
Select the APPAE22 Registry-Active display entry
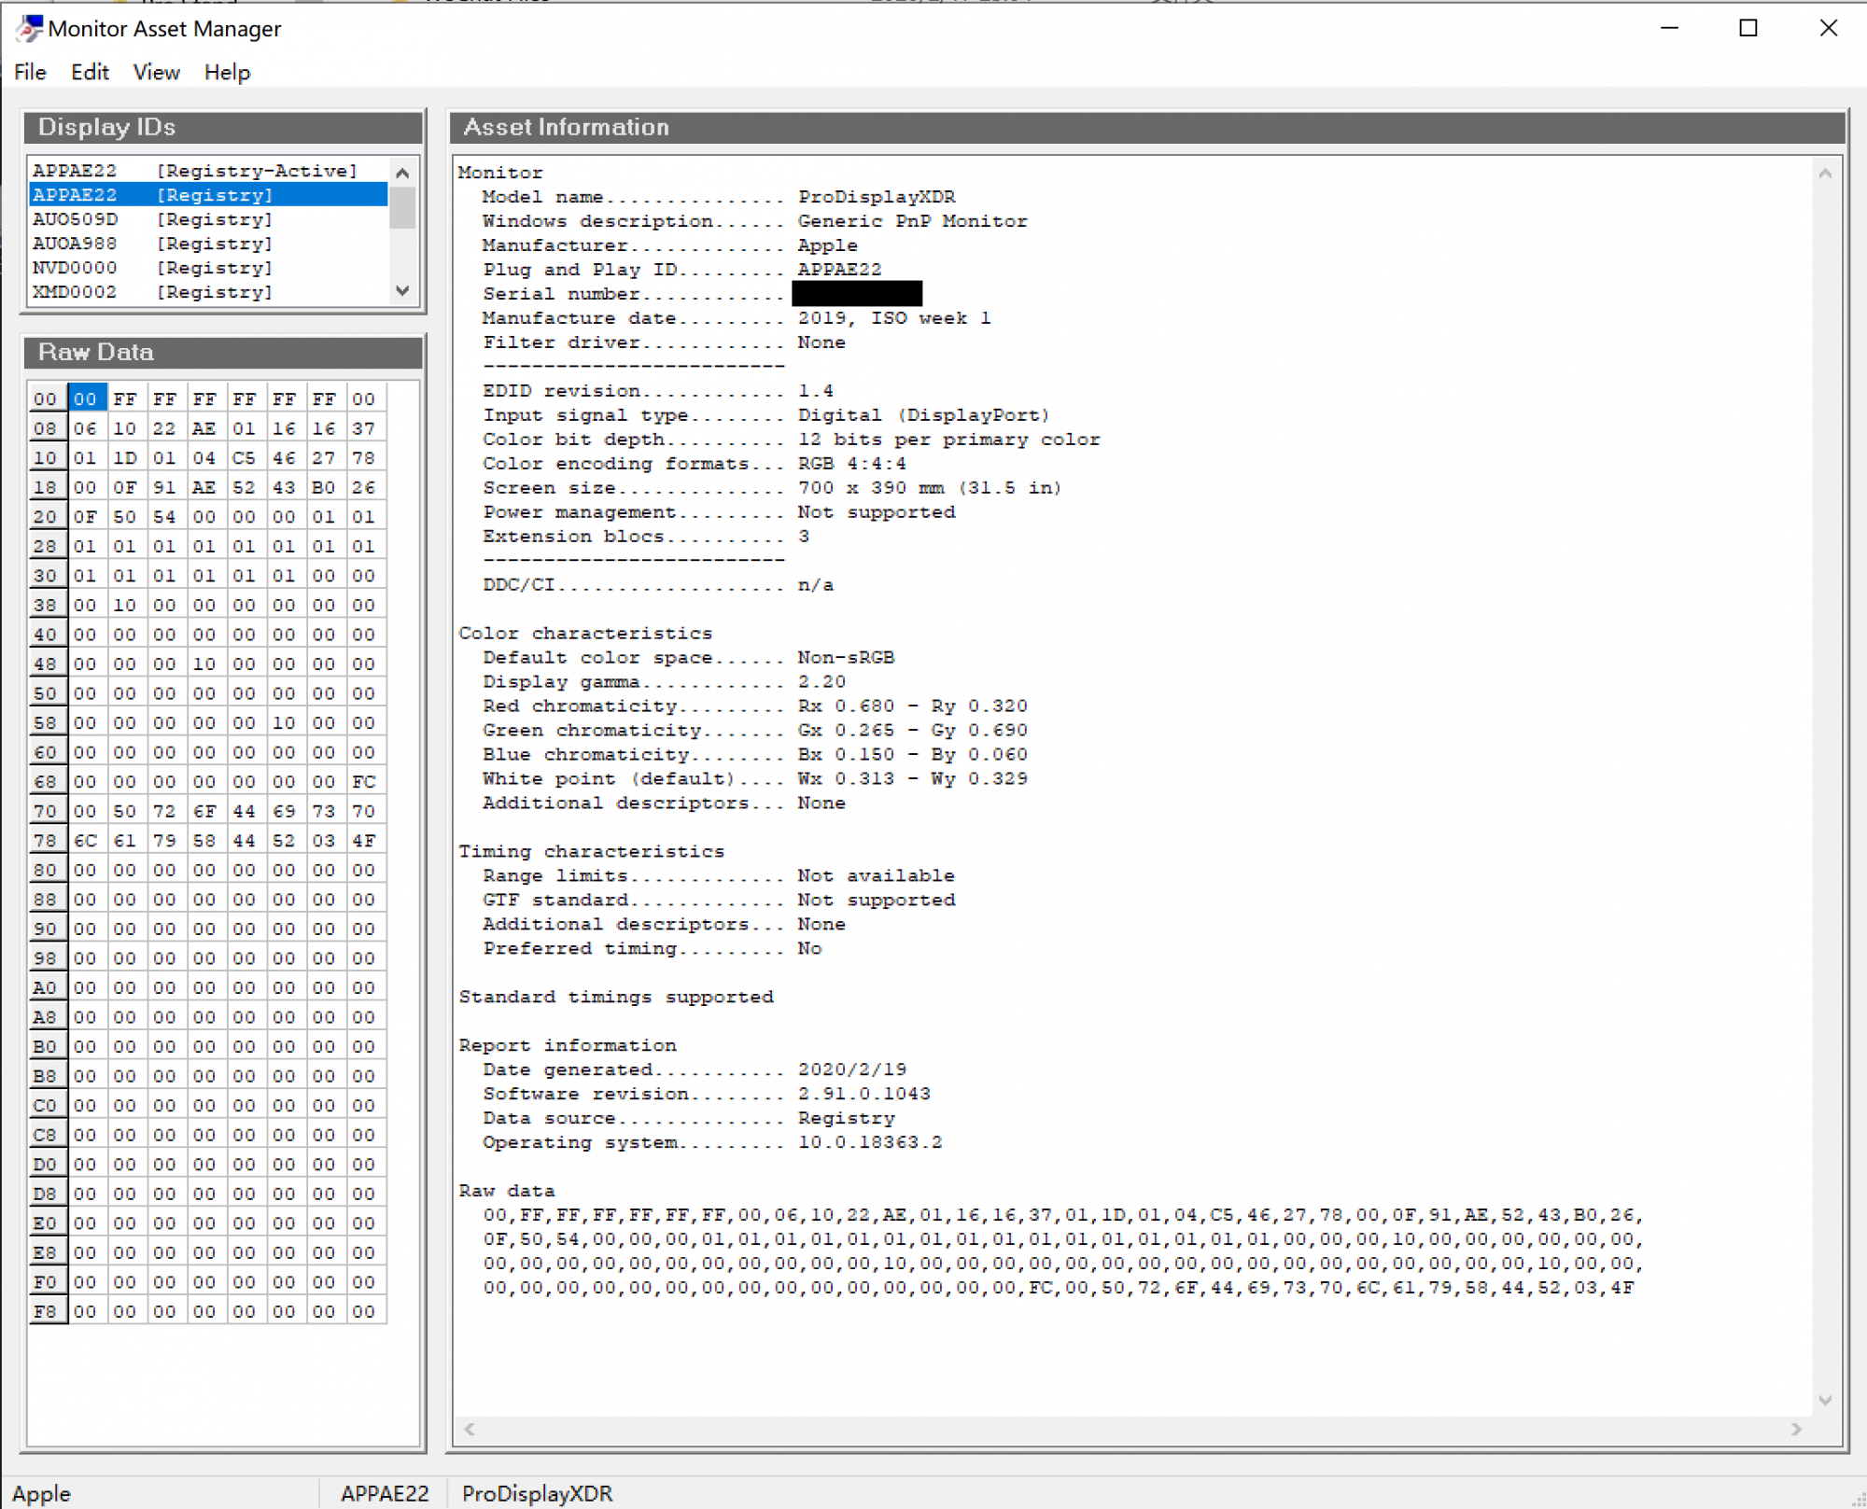[x=195, y=170]
